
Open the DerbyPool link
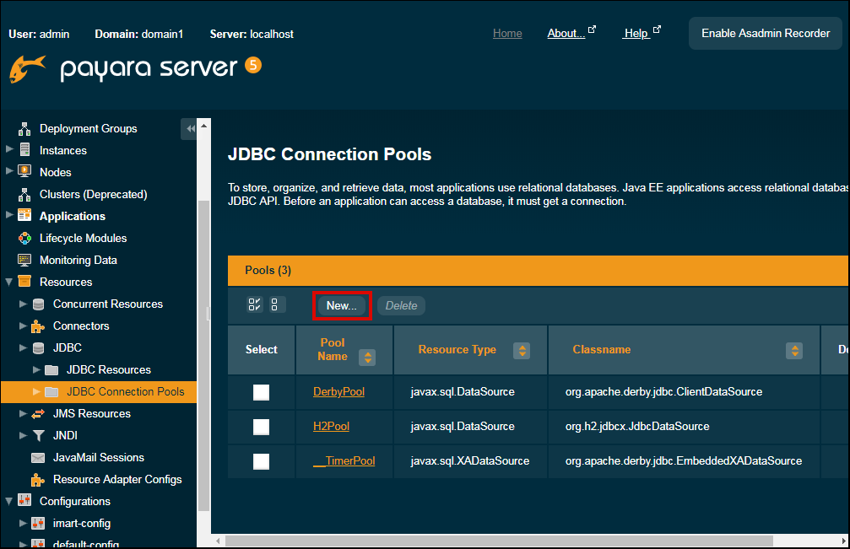338,391
